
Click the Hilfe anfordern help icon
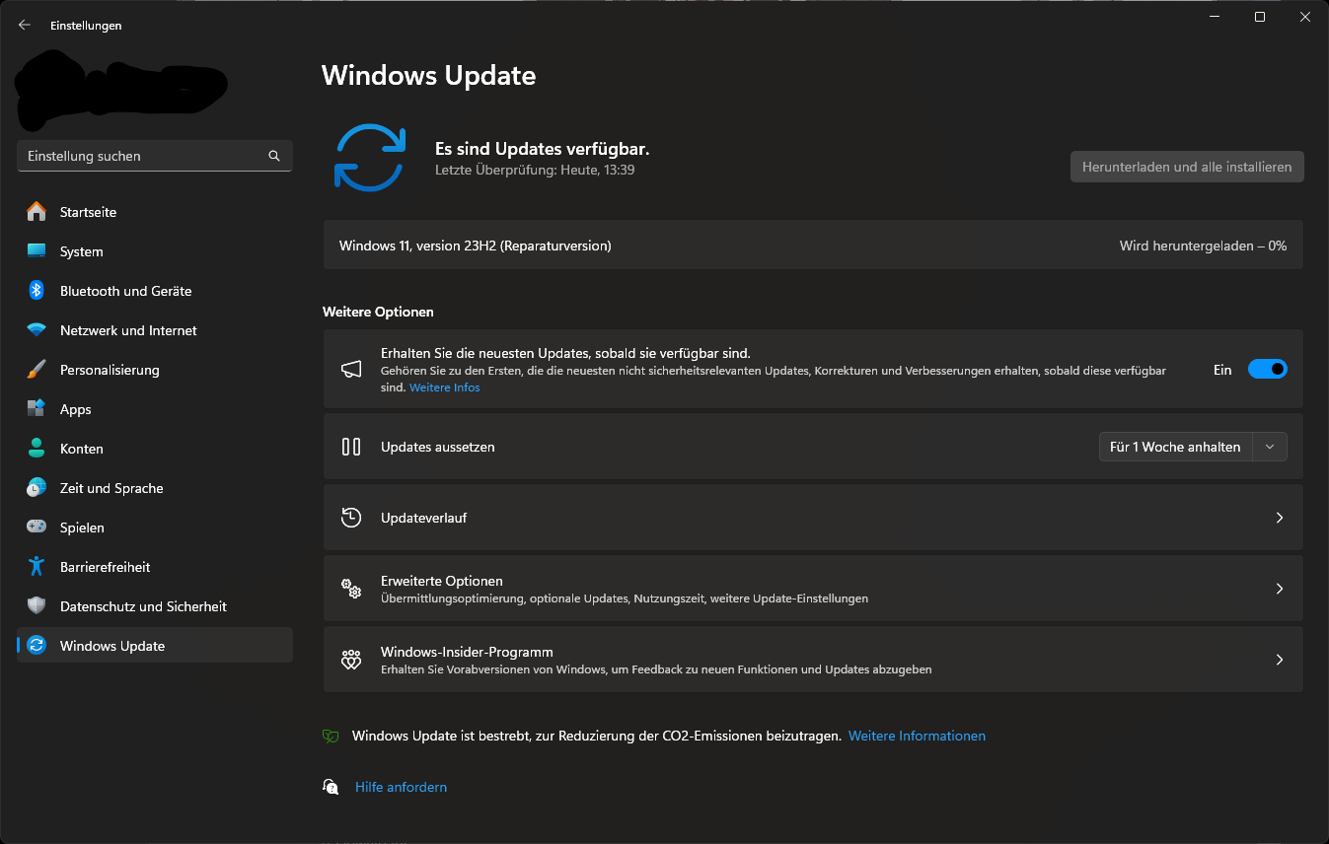click(x=332, y=787)
